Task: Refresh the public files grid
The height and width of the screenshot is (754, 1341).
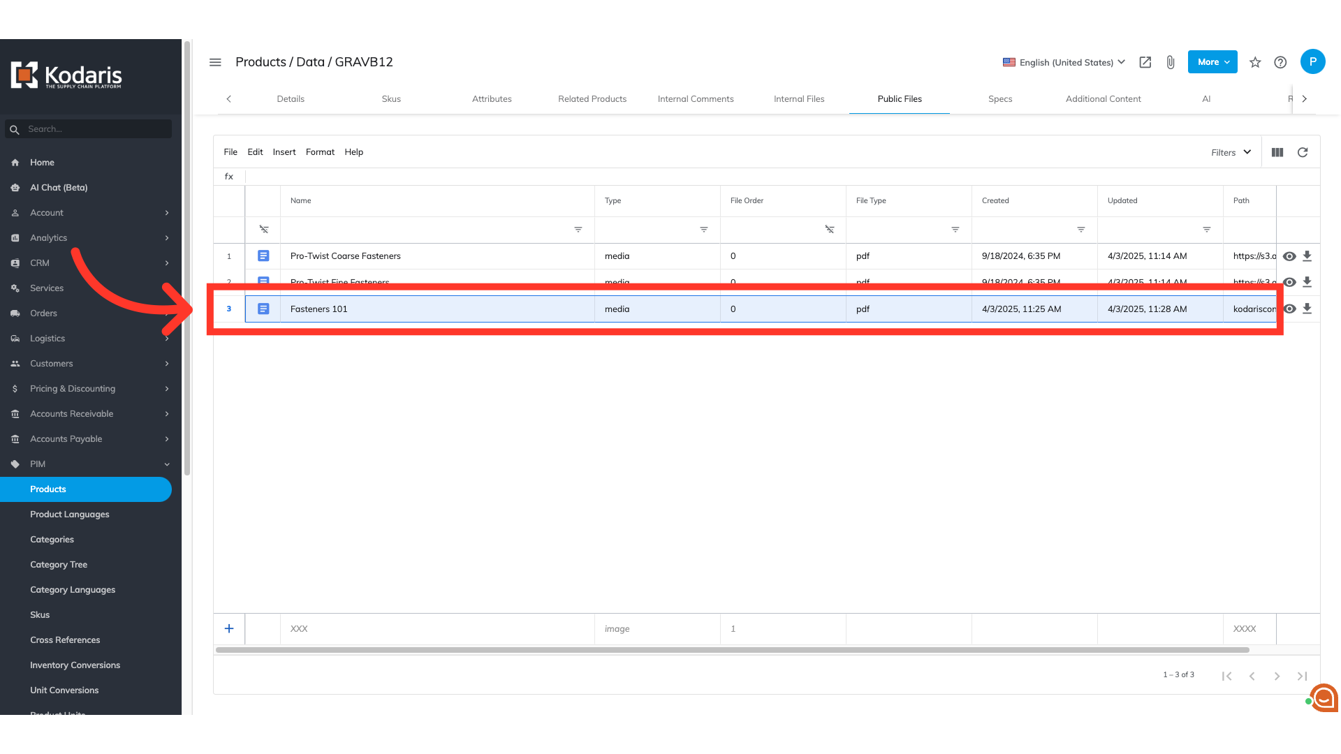Action: pos(1303,152)
